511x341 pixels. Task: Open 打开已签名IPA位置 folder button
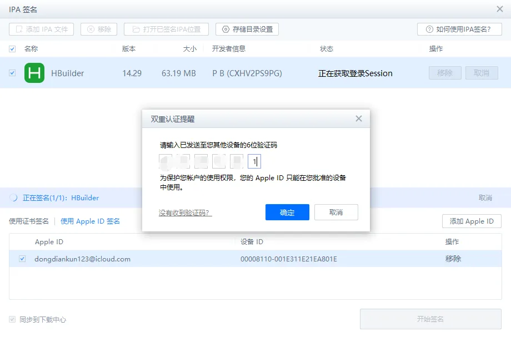coord(166,29)
